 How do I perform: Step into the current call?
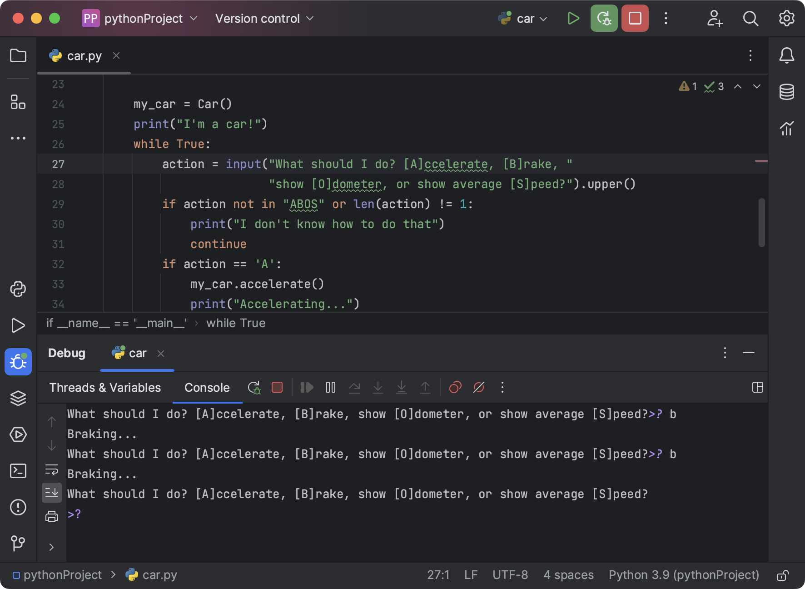point(378,387)
